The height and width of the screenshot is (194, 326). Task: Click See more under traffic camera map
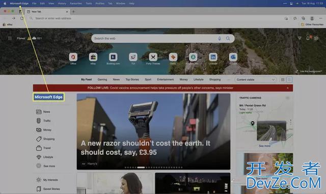[264, 146]
